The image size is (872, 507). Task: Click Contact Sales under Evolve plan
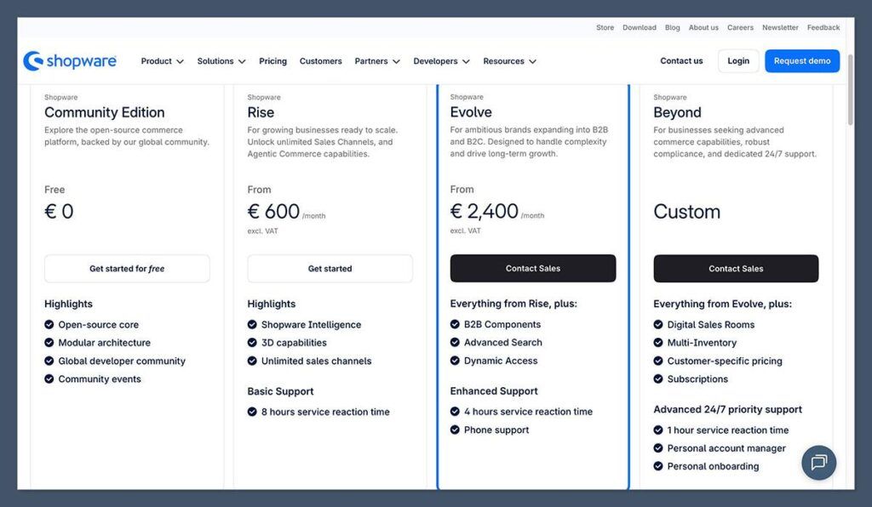(x=533, y=268)
